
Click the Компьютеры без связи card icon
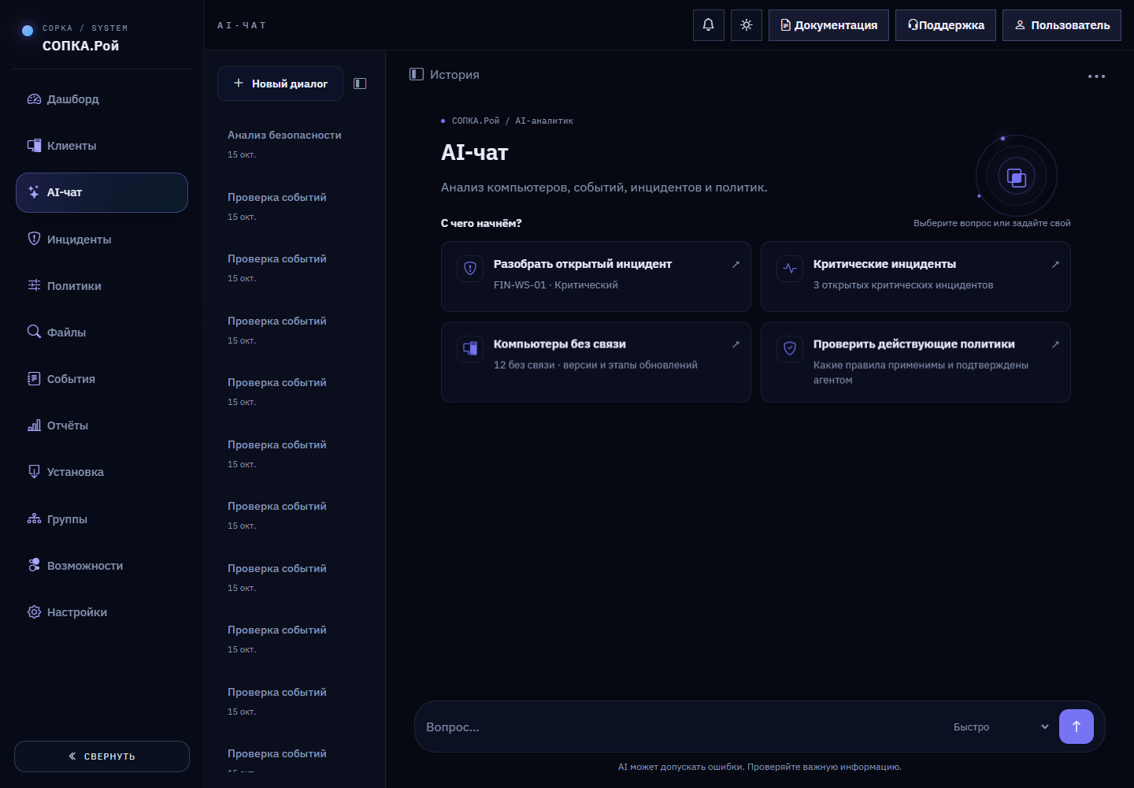coord(470,348)
